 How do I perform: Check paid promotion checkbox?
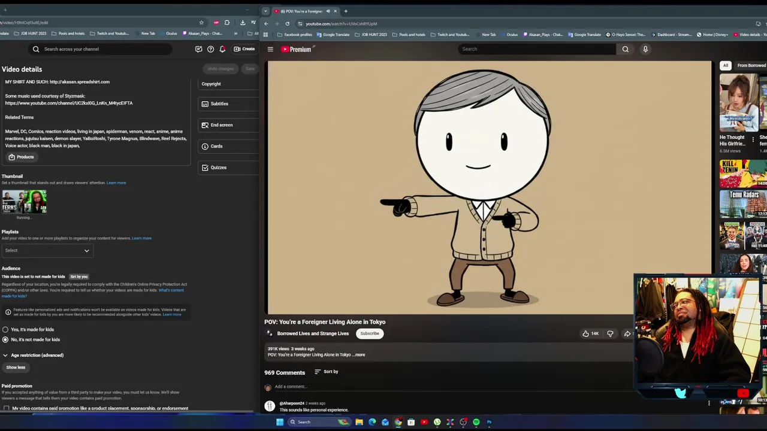tap(6, 408)
